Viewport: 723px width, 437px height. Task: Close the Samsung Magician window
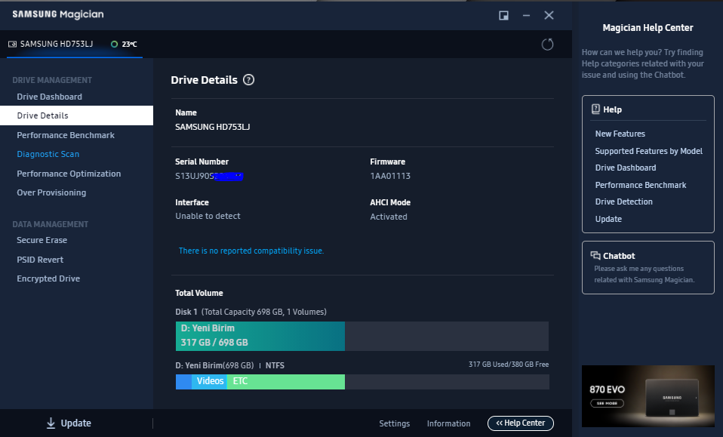[x=549, y=15]
